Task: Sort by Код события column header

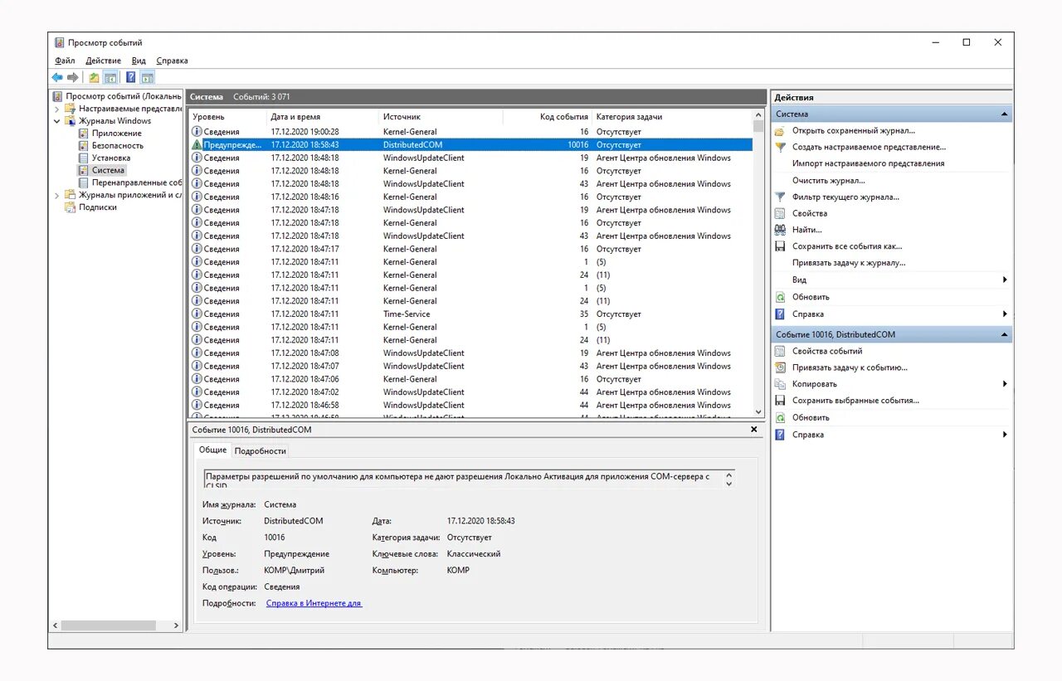Action: pos(548,117)
